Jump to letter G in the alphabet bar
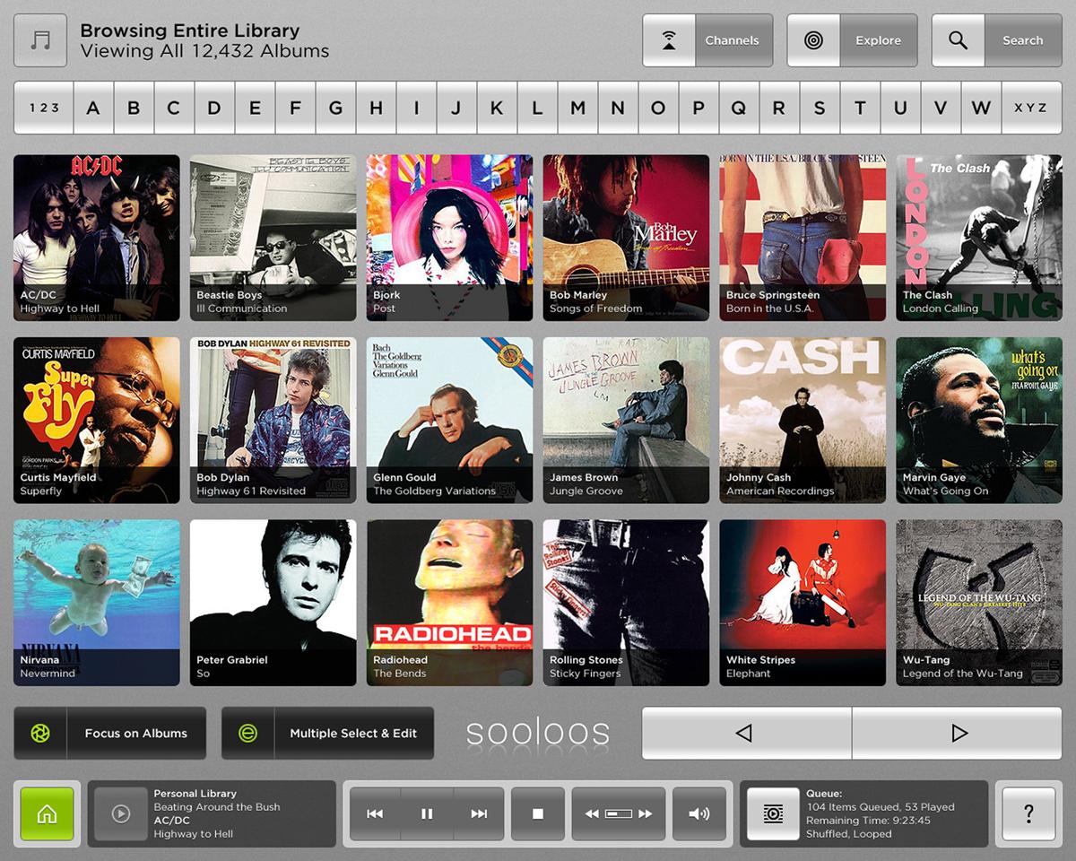Viewport: 1076px width, 861px height. (335, 108)
